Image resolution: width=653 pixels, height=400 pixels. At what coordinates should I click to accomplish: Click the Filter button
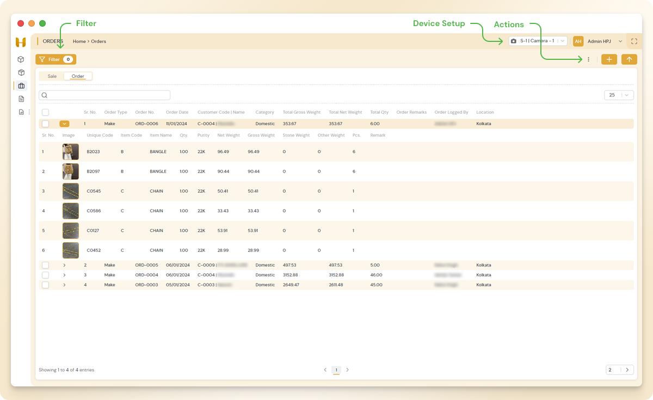[56, 59]
